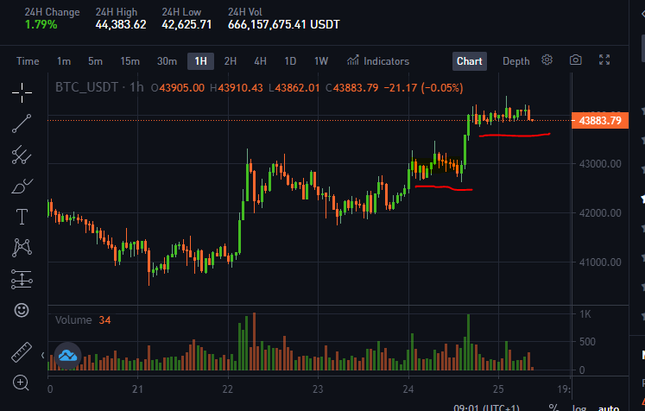Screen dimensions: 645x411
Task: Set interval to 1W
Action: pos(321,61)
